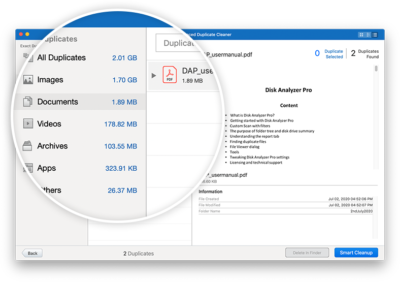
Task: Click the 2 Duplicates status text
Action: 139,254
